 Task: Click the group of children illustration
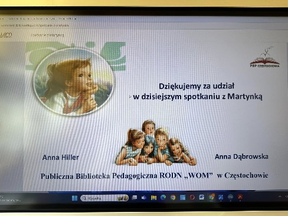(155, 143)
